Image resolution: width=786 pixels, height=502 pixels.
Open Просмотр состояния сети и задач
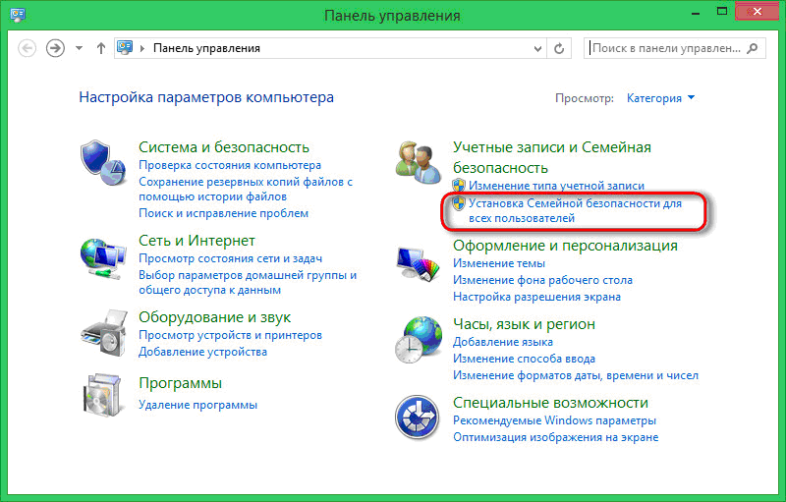coord(230,258)
